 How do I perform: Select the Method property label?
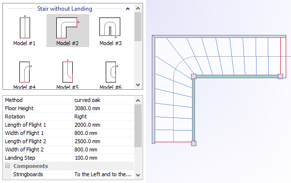click(x=14, y=100)
